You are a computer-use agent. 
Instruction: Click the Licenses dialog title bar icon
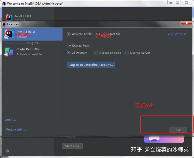click(x=4, y=24)
